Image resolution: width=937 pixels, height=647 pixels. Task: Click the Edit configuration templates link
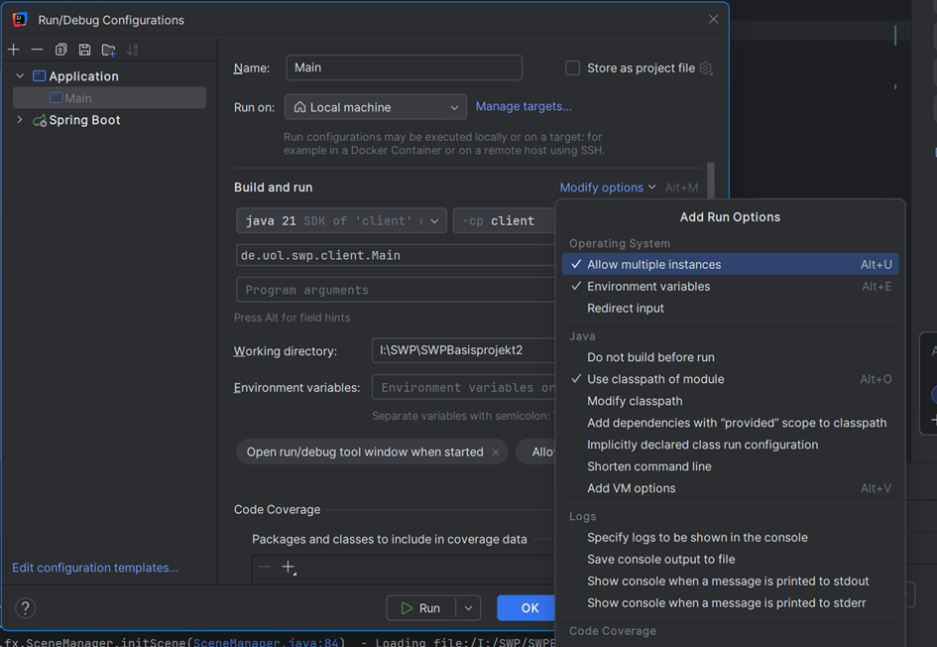tap(95, 568)
